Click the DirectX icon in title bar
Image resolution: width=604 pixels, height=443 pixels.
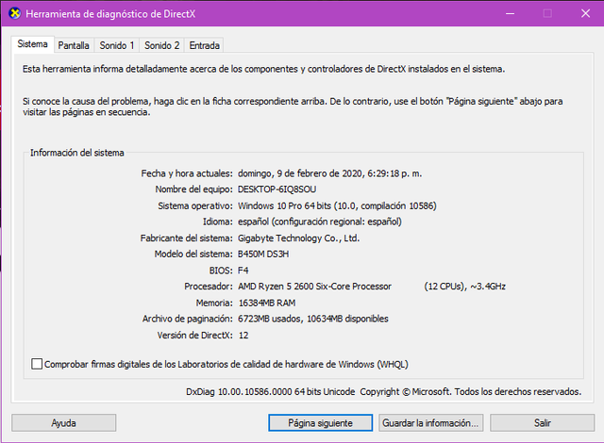(x=15, y=13)
